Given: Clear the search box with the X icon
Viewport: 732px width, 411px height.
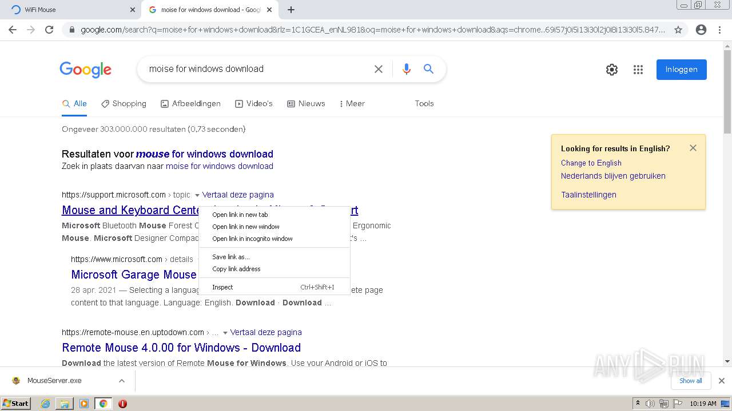Looking at the screenshot, I should pos(379,69).
